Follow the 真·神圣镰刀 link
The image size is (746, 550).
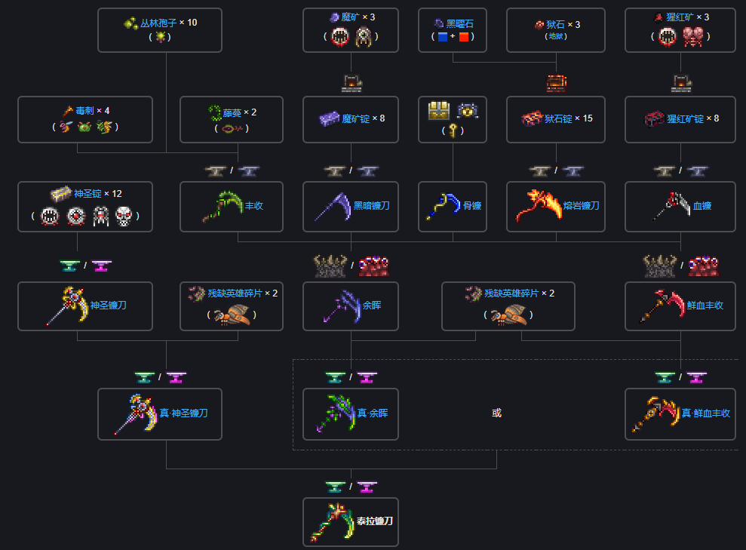183,413
